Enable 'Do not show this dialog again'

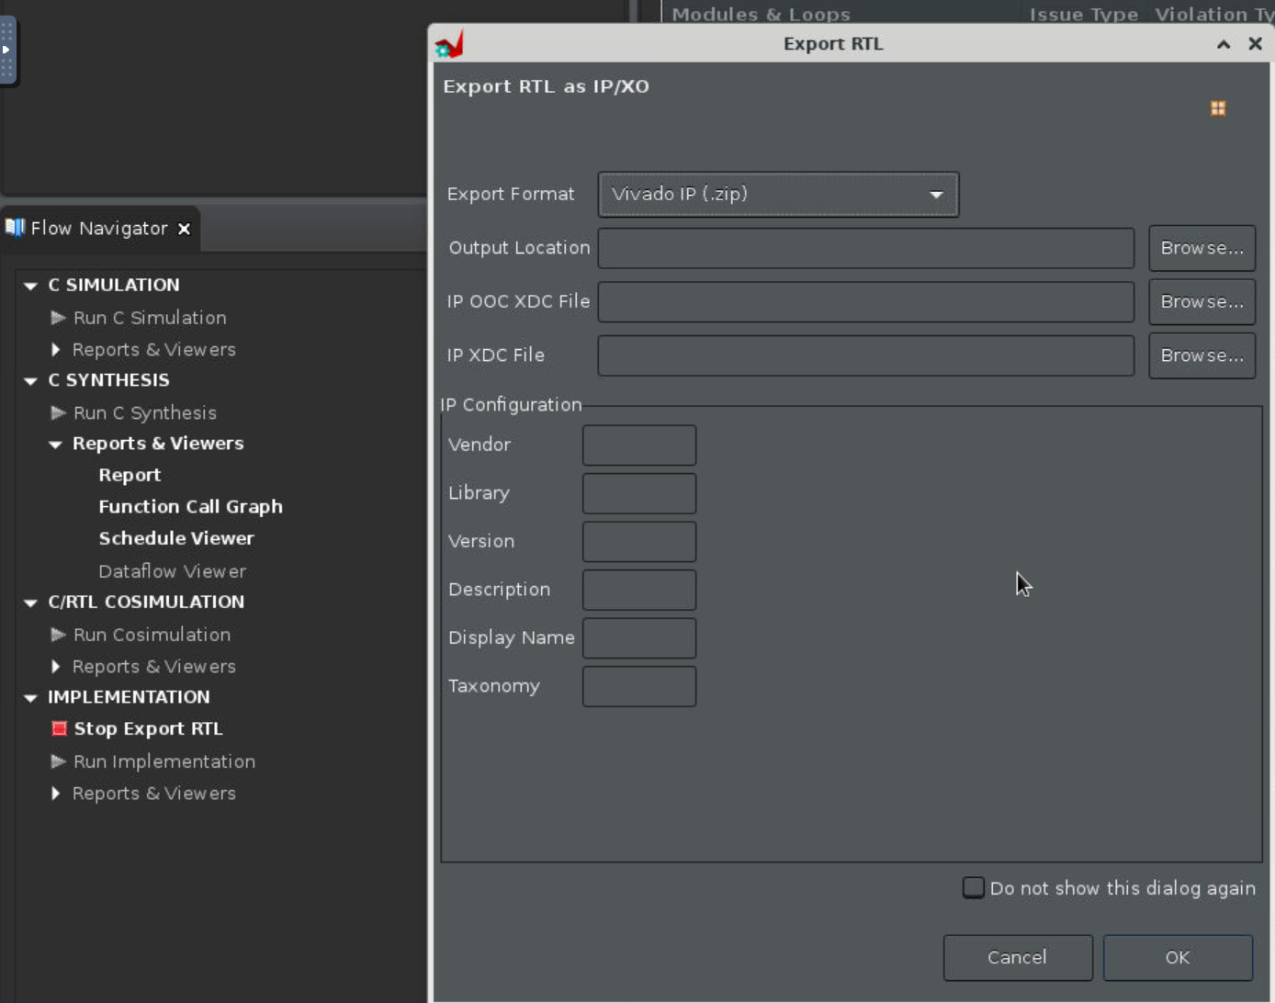click(x=973, y=888)
